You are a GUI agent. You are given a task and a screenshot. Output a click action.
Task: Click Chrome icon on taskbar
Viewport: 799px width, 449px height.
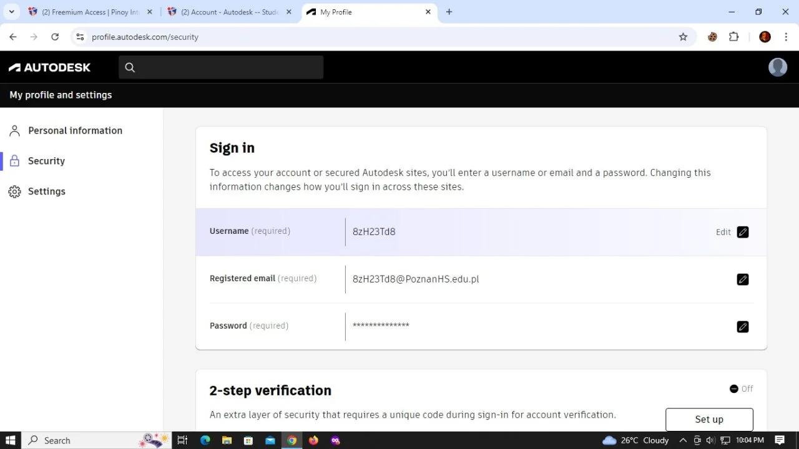(292, 440)
